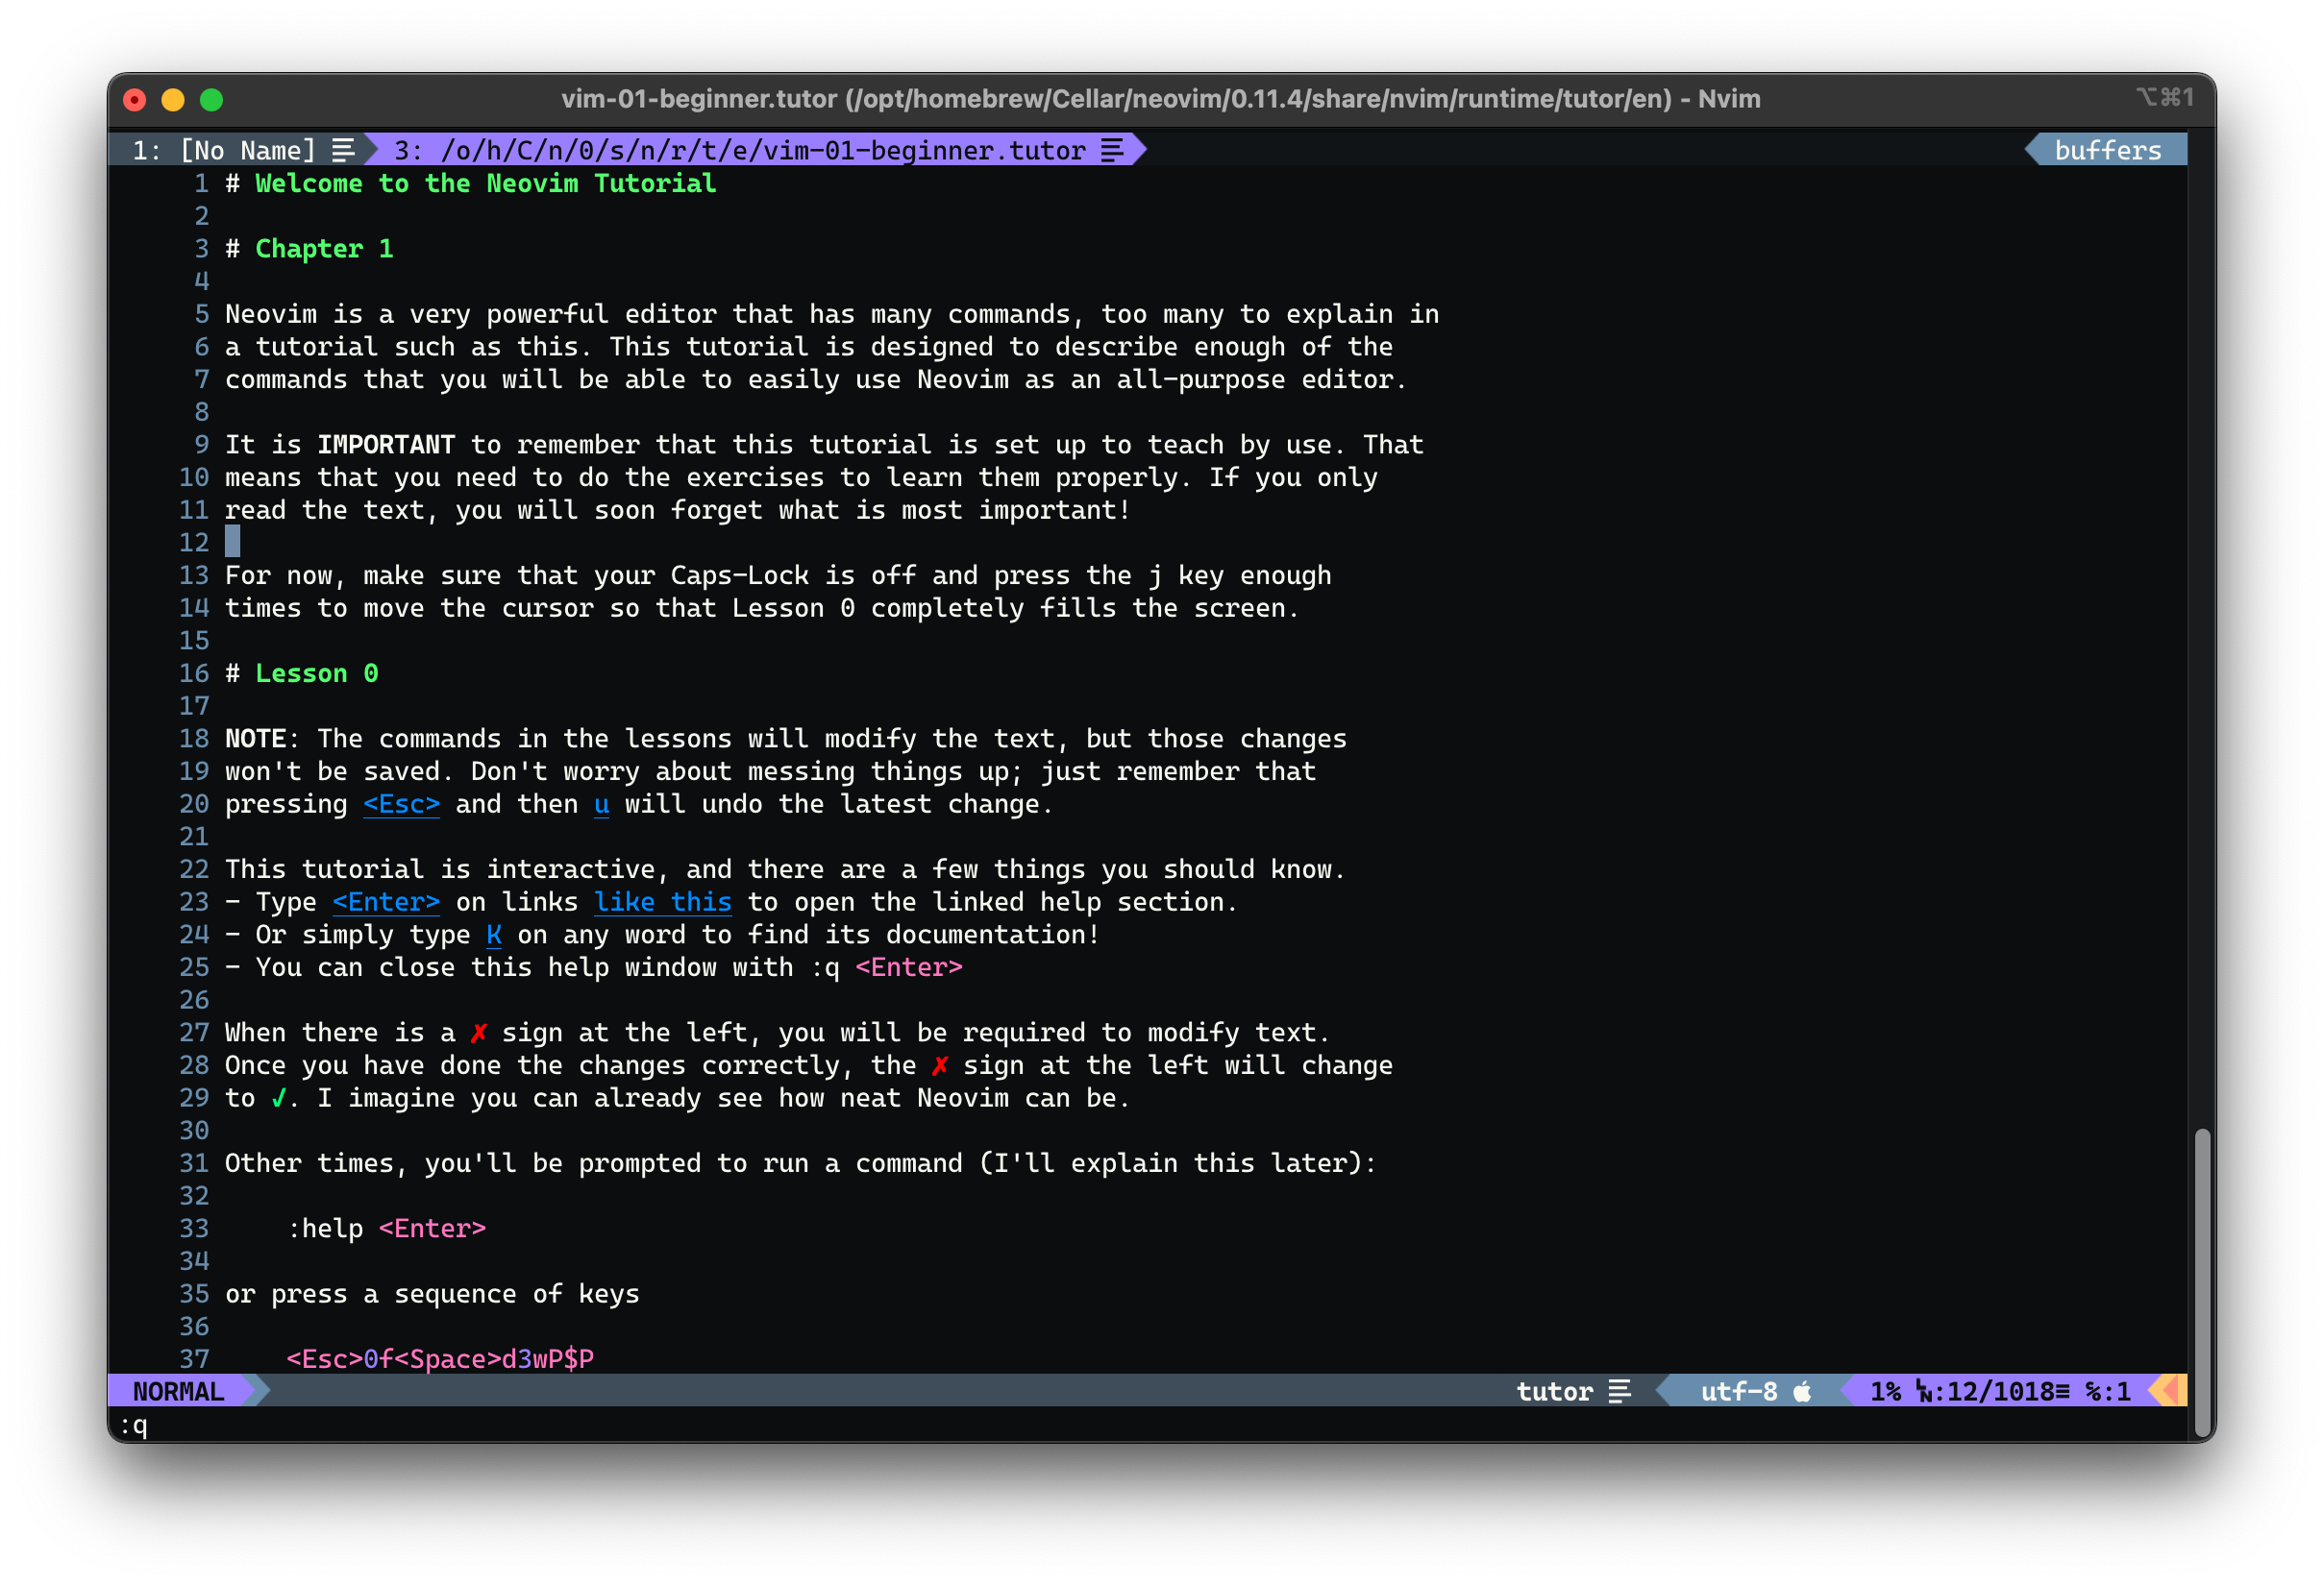Click the utf-8 encoding segment
Image resolution: width=2324 pixels, height=1585 pixels.
coord(1738,1391)
